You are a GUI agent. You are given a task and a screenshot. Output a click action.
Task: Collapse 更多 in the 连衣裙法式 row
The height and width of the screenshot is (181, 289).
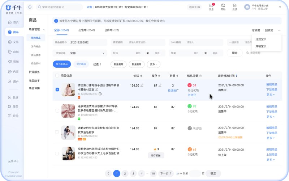[270, 117]
